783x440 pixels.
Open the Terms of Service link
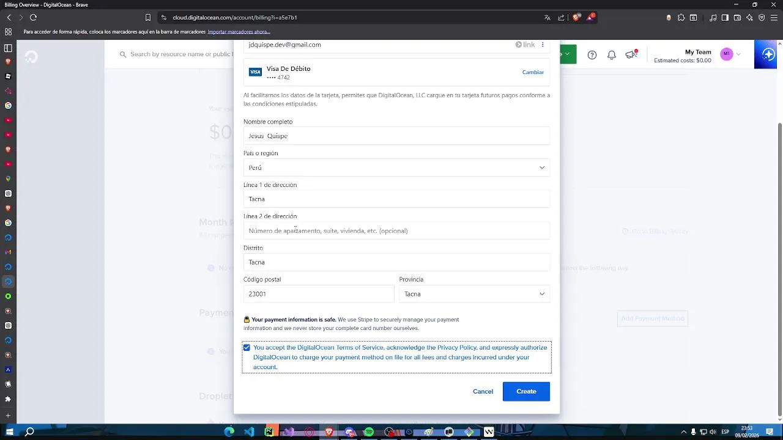(x=360, y=348)
